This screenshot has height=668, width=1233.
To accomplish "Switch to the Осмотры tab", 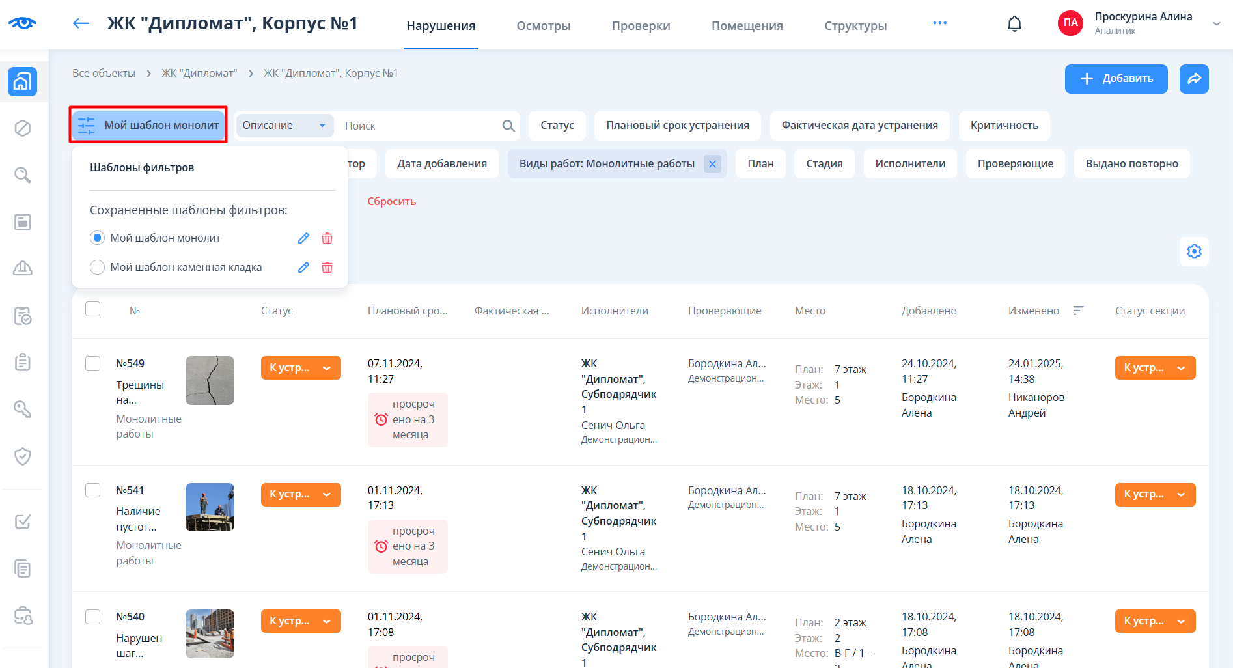I will [543, 26].
